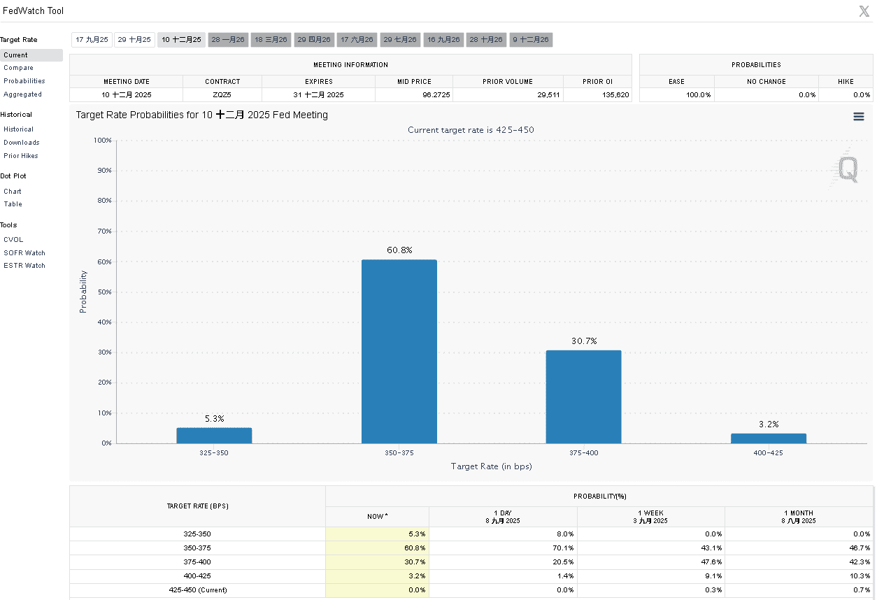Launch the CVOL tool
The image size is (877, 600).
tap(13, 240)
